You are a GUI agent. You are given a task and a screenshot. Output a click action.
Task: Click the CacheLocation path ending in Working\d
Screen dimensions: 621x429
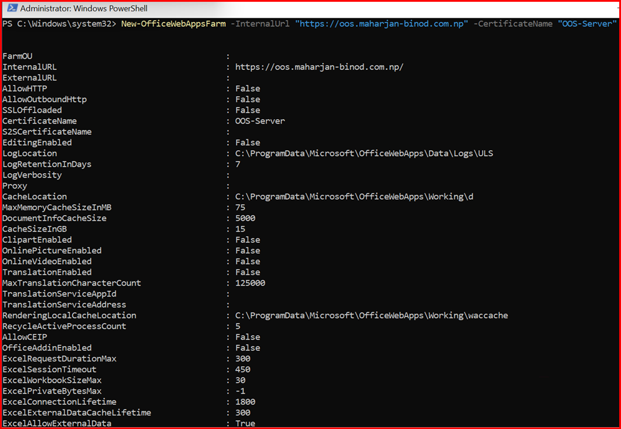354,197
